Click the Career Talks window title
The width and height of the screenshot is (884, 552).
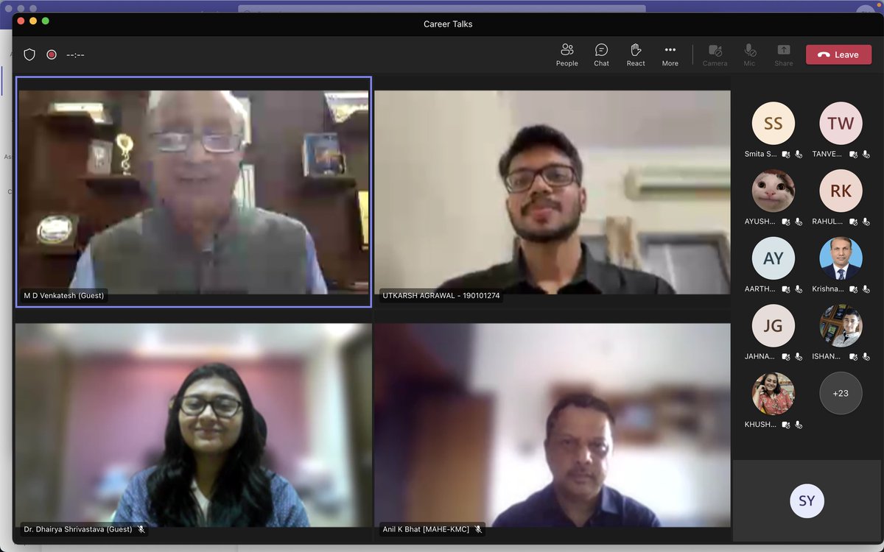pyautogui.click(x=448, y=24)
